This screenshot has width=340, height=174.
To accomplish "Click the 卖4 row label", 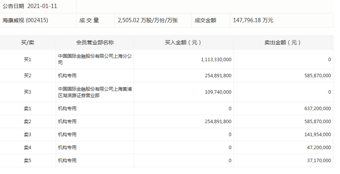I will pos(28,148).
